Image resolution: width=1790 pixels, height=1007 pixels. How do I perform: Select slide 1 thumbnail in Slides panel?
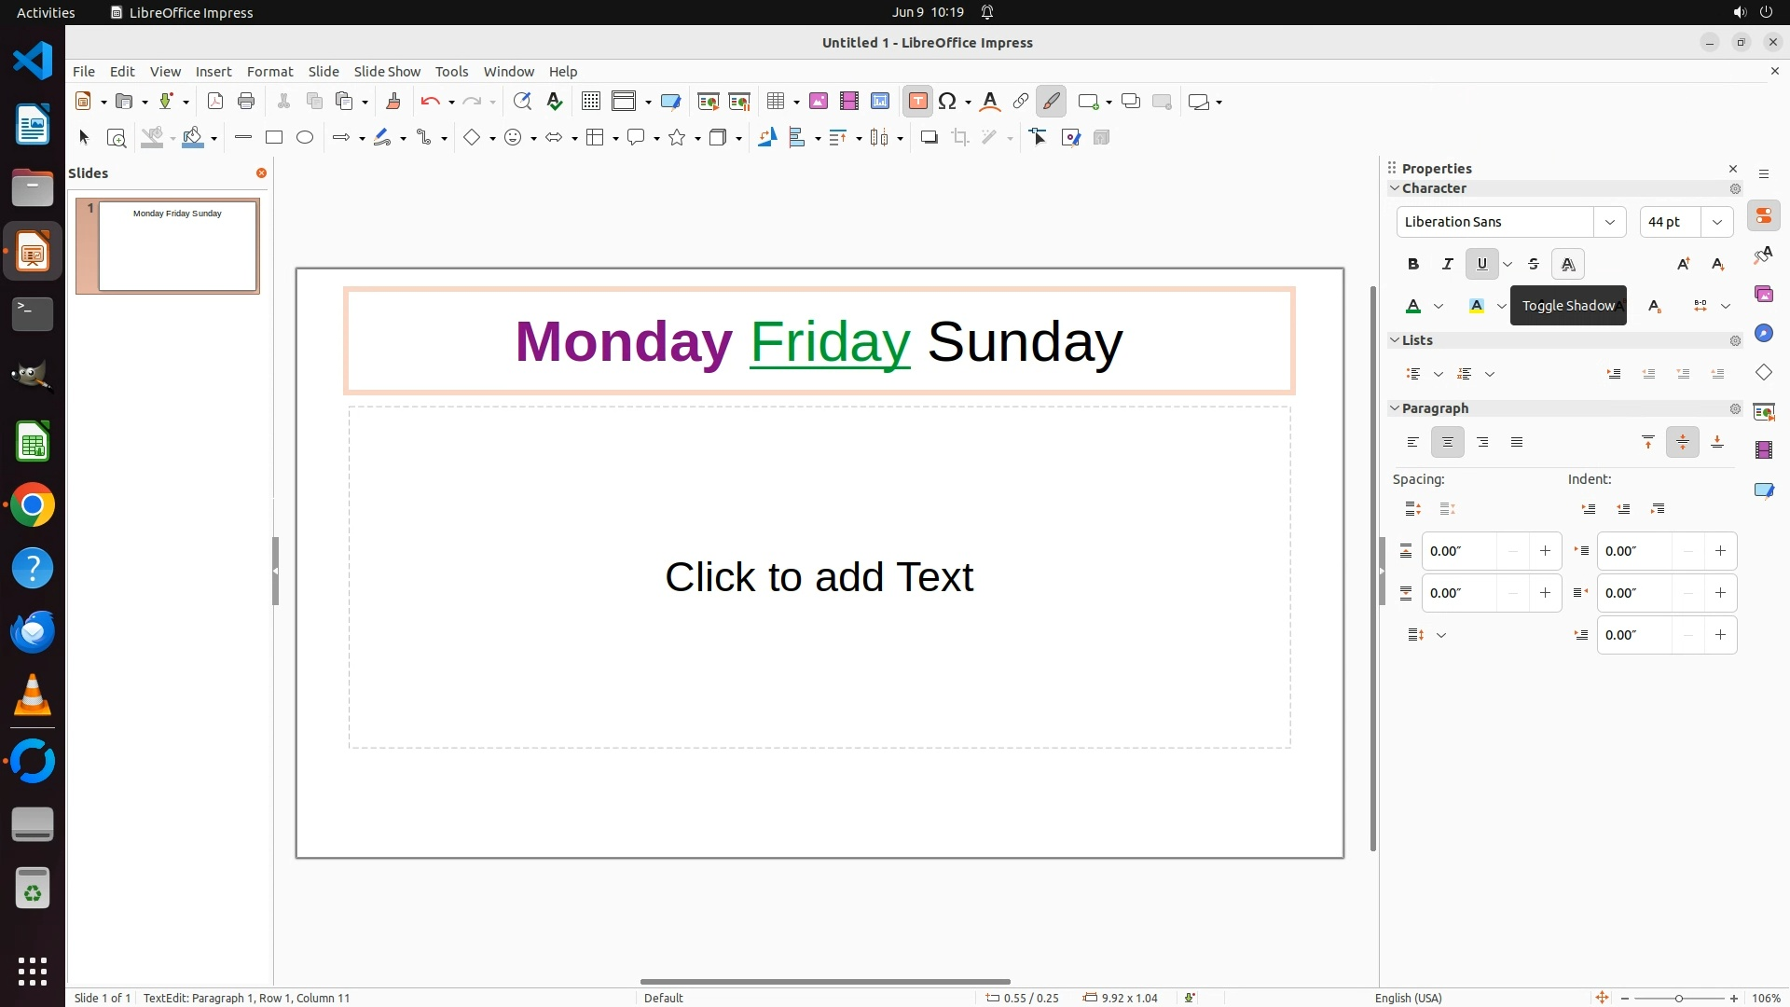[x=177, y=246]
